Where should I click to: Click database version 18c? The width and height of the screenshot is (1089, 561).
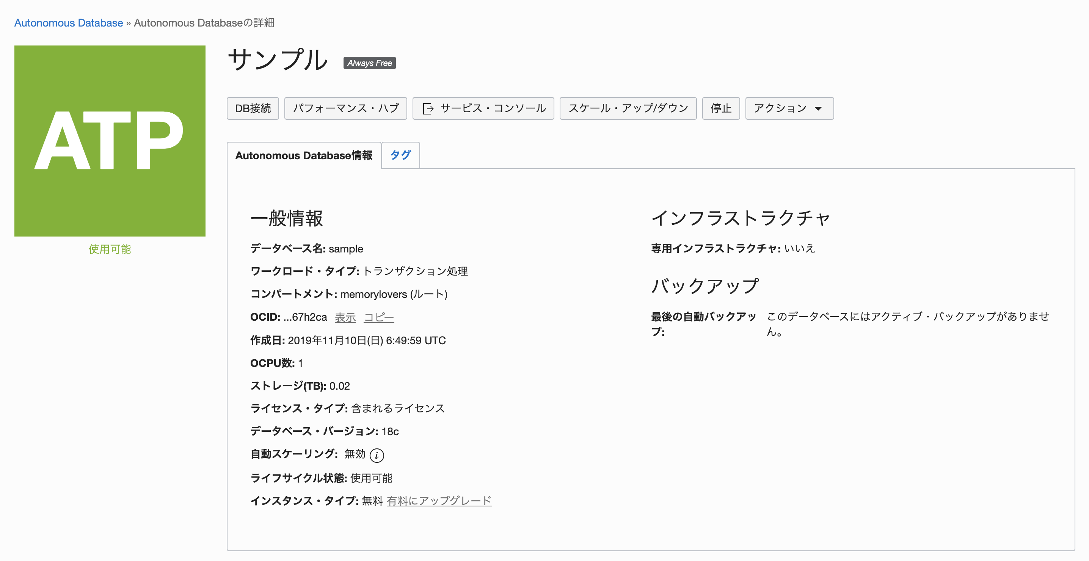tap(390, 432)
